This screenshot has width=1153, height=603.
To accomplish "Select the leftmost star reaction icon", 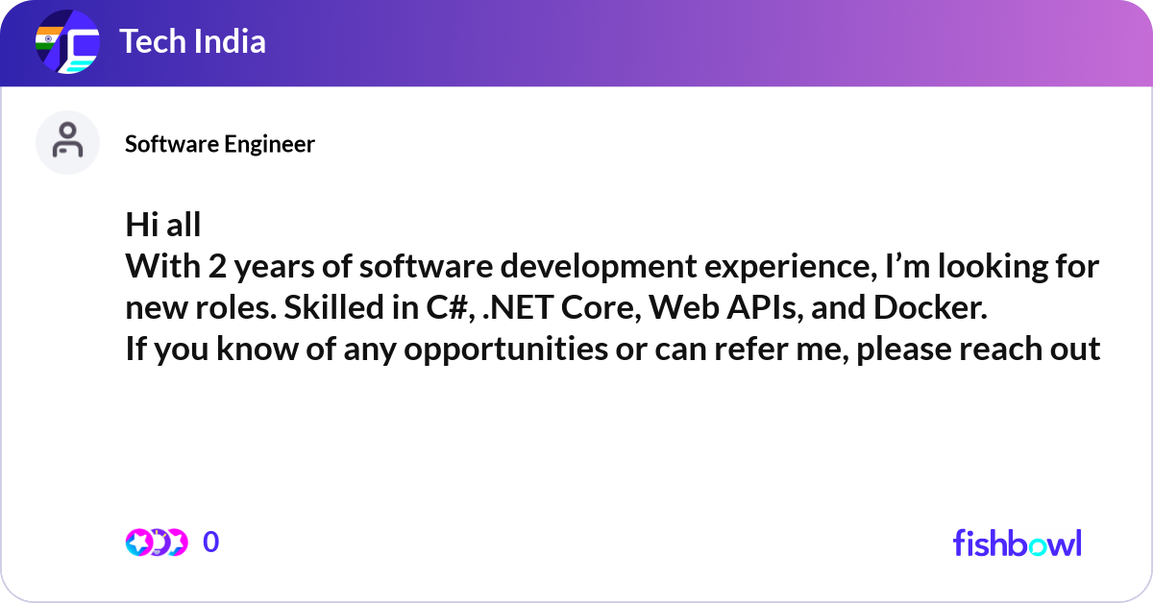I will point(138,543).
